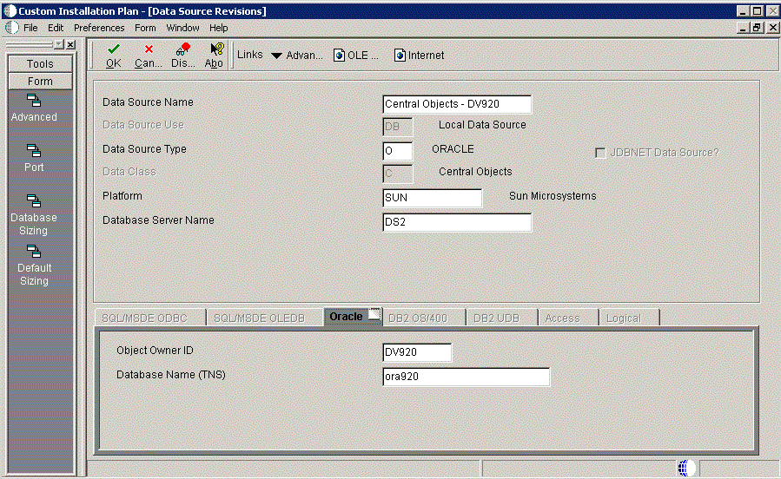Click the Display Errors toolbar icon
This screenshot has height=479, width=781.
182,49
